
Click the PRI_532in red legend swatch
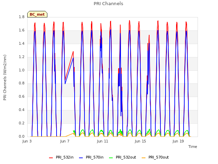pos(51,158)
